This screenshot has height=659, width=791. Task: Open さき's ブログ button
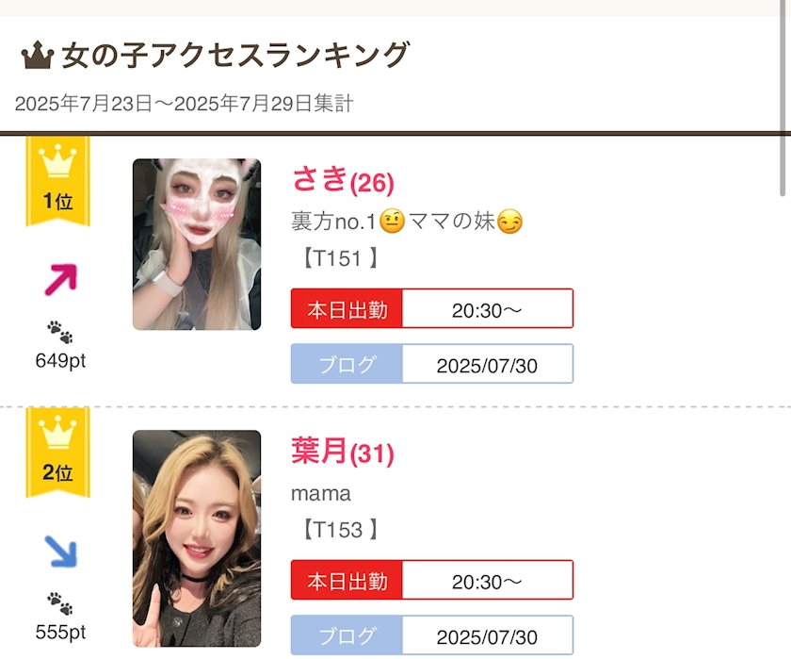[347, 365]
